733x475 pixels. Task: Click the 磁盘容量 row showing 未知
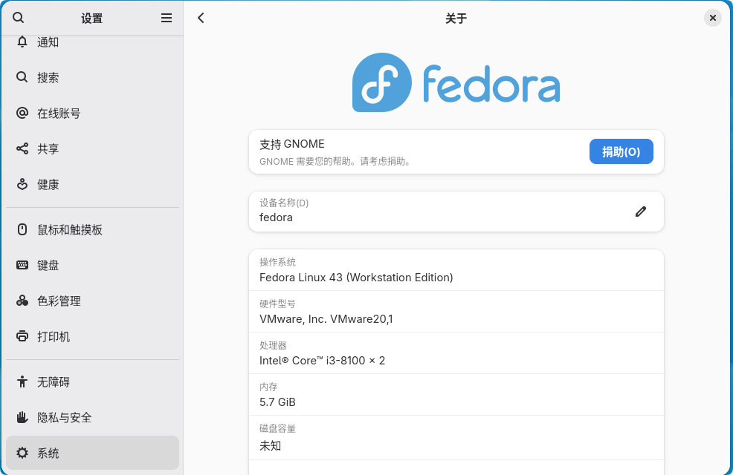(456, 437)
